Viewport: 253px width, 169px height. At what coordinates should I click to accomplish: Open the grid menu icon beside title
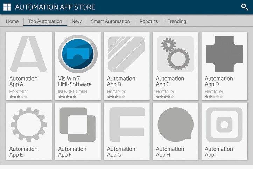[x=7, y=7]
